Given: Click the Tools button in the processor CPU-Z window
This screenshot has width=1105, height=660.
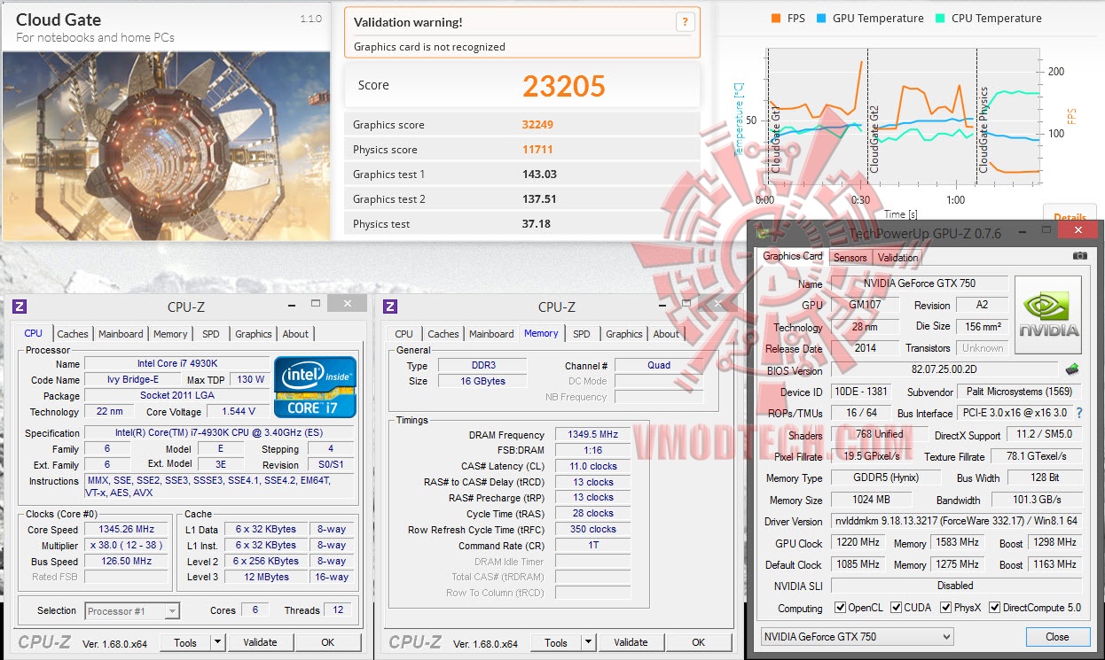Looking at the screenshot, I should pos(185,642).
